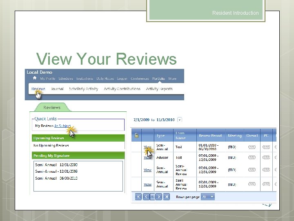Viewport: 294px width, 221px height.
Task: Open the Schedules menu
Action: [66, 79]
